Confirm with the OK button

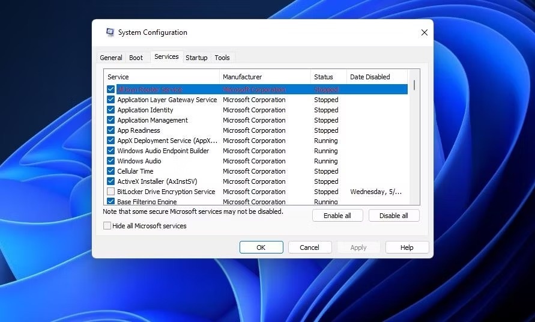[x=261, y=248]
